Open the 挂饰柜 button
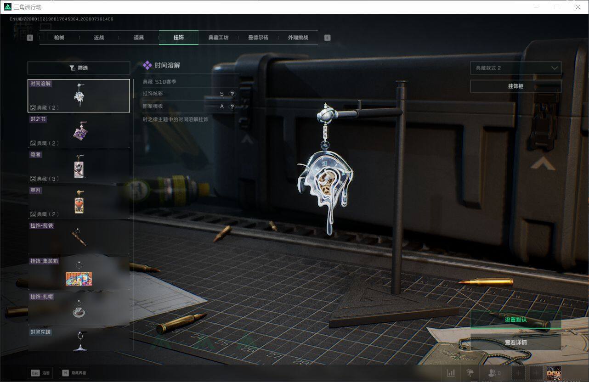This screenshot has width=589, height=382. (x=515, y=86)
